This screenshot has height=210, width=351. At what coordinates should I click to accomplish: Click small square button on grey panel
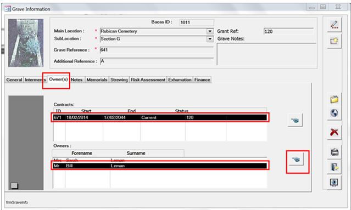(x=14, y=186)
